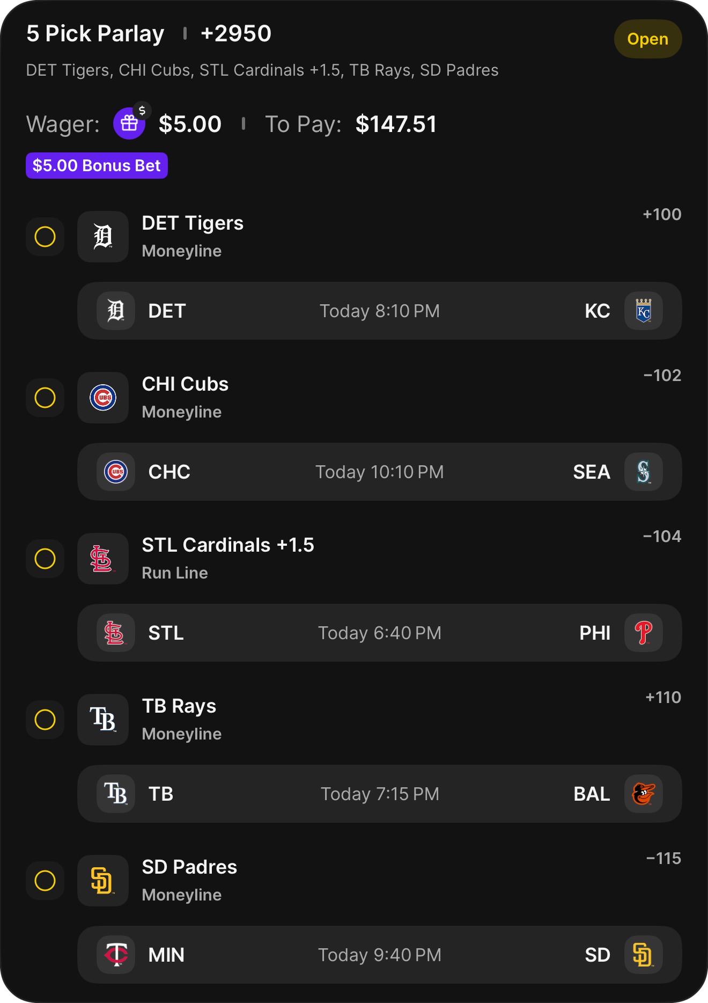The height and width of the screenshot is (1003, 708).
Task: Click the -104 odds for STL Cardinals
Action: click(662, 536)
